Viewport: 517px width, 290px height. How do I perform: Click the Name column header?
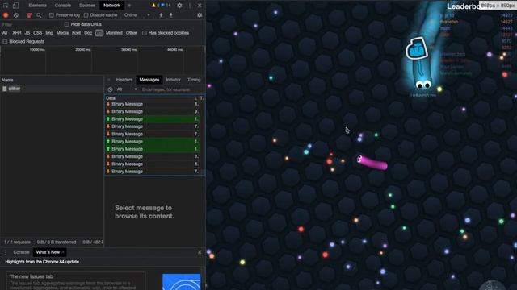52,80
